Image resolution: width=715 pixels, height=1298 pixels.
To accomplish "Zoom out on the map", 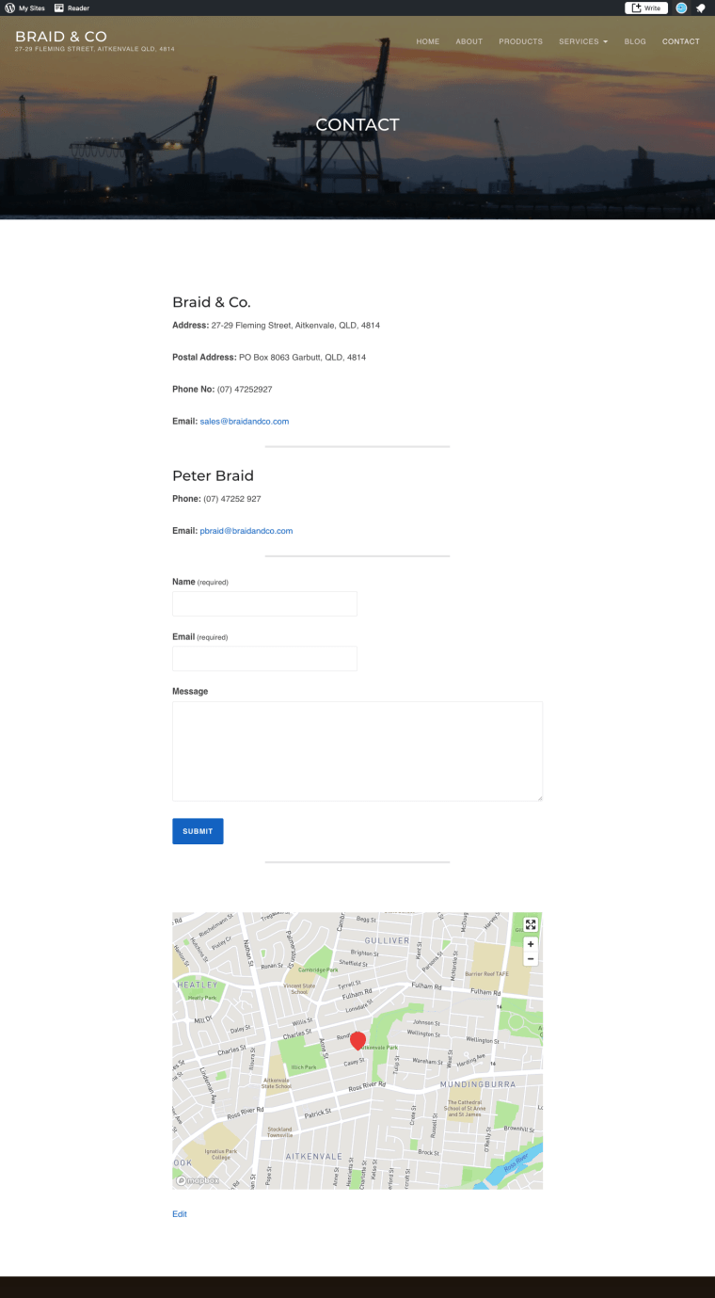I will 531,958.
